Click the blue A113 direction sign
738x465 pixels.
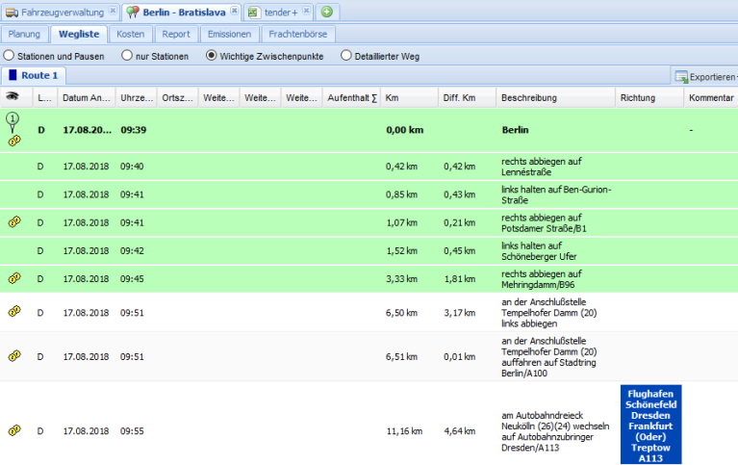coord(649,426)
